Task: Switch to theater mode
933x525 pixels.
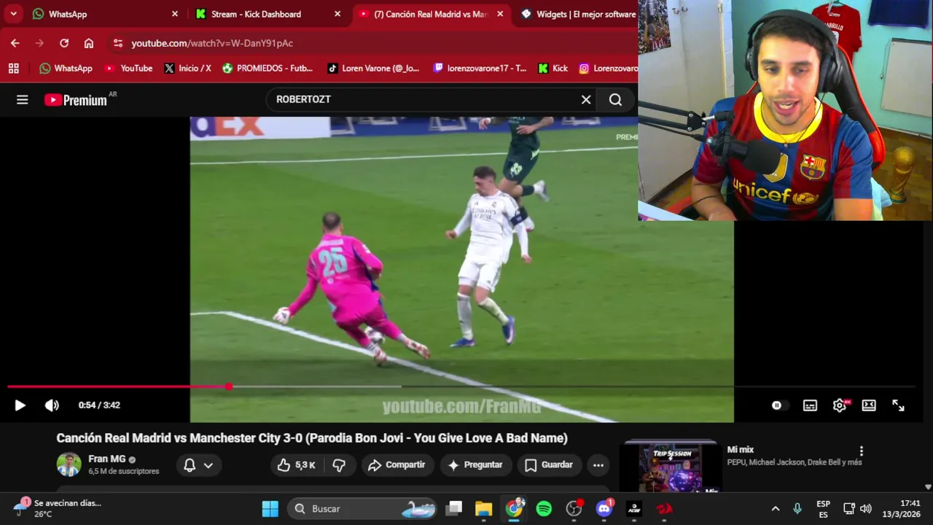Action: coord(869,405)
